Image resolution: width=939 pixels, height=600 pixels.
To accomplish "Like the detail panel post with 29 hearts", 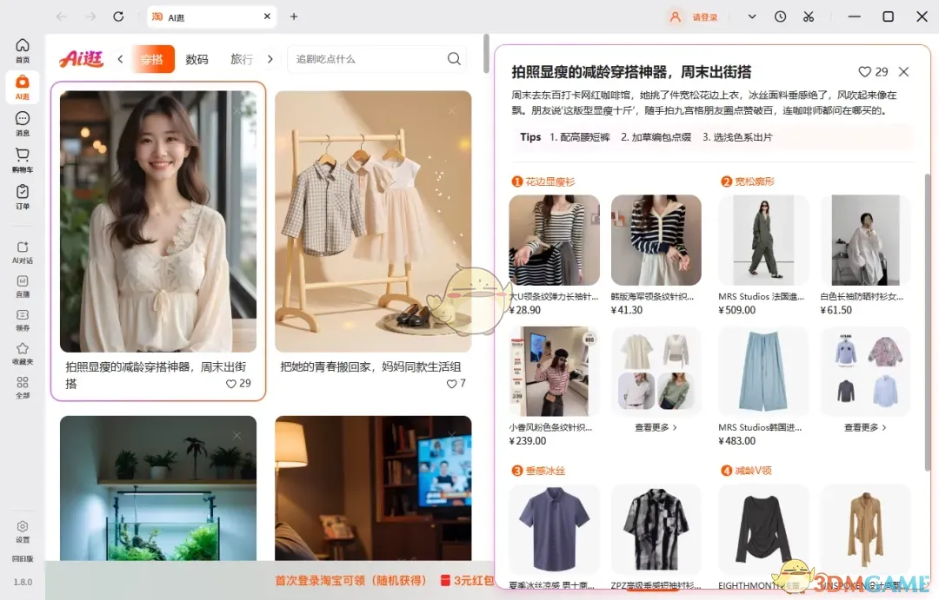I will coord(864,72).
